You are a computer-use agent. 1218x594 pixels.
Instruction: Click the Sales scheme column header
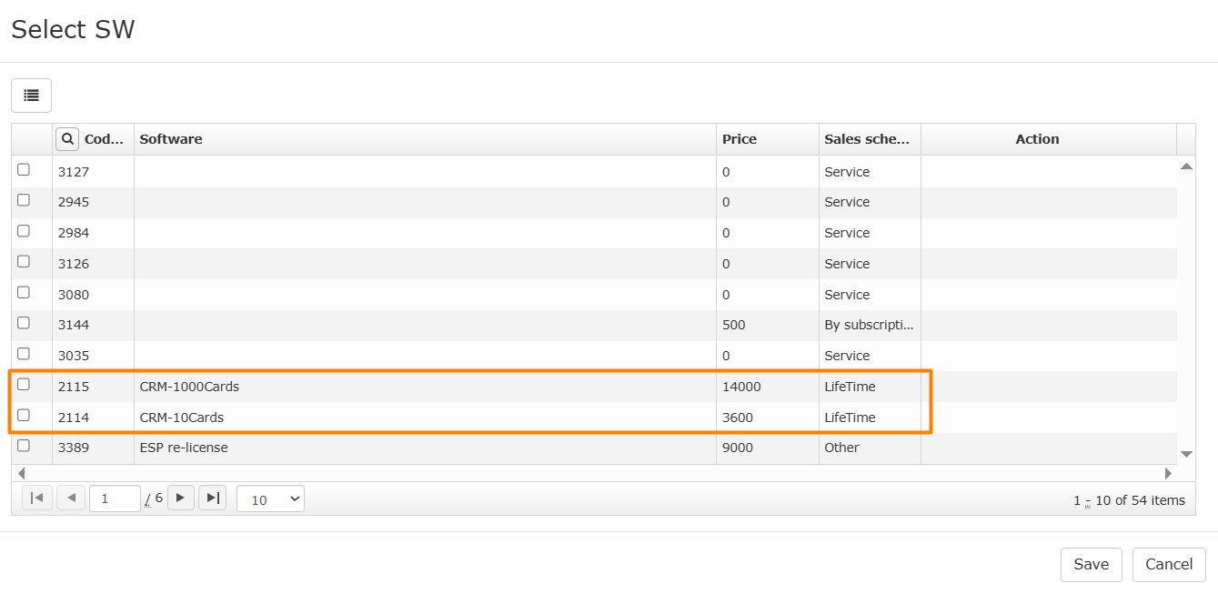(x=866, y=139)
